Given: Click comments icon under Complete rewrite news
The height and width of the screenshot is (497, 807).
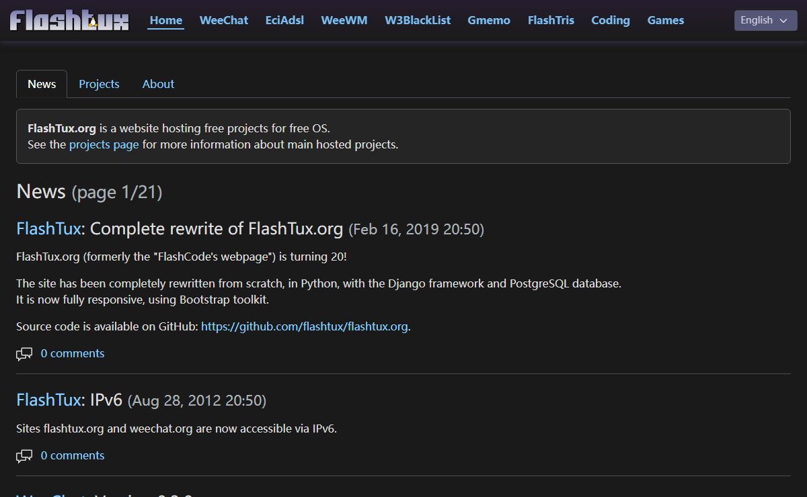Looking at the screenshot, I should pyautogui.click(x=24, y=354).
